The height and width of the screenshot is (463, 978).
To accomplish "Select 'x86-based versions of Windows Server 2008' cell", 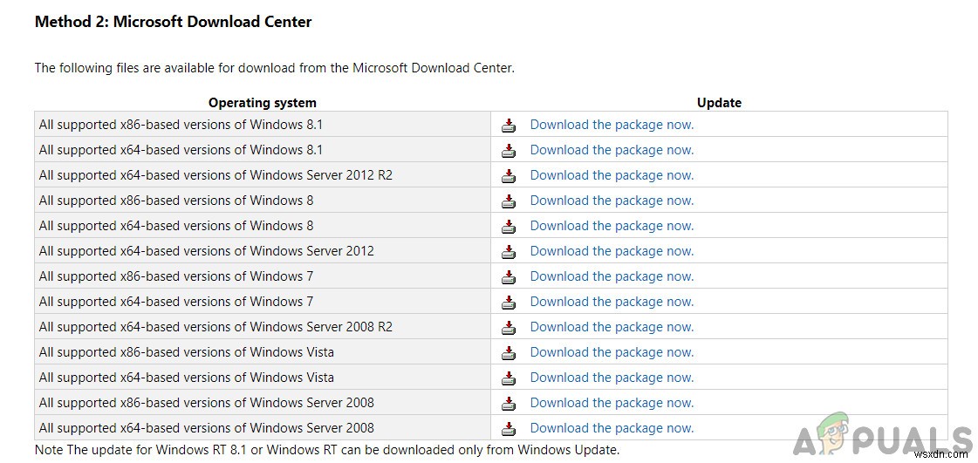I will point(263,403).
